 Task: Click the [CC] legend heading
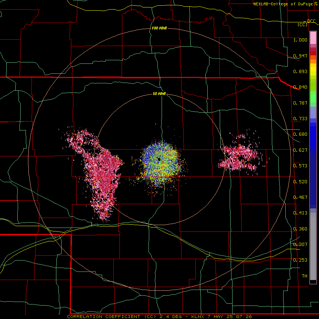[x=303, y=24]
